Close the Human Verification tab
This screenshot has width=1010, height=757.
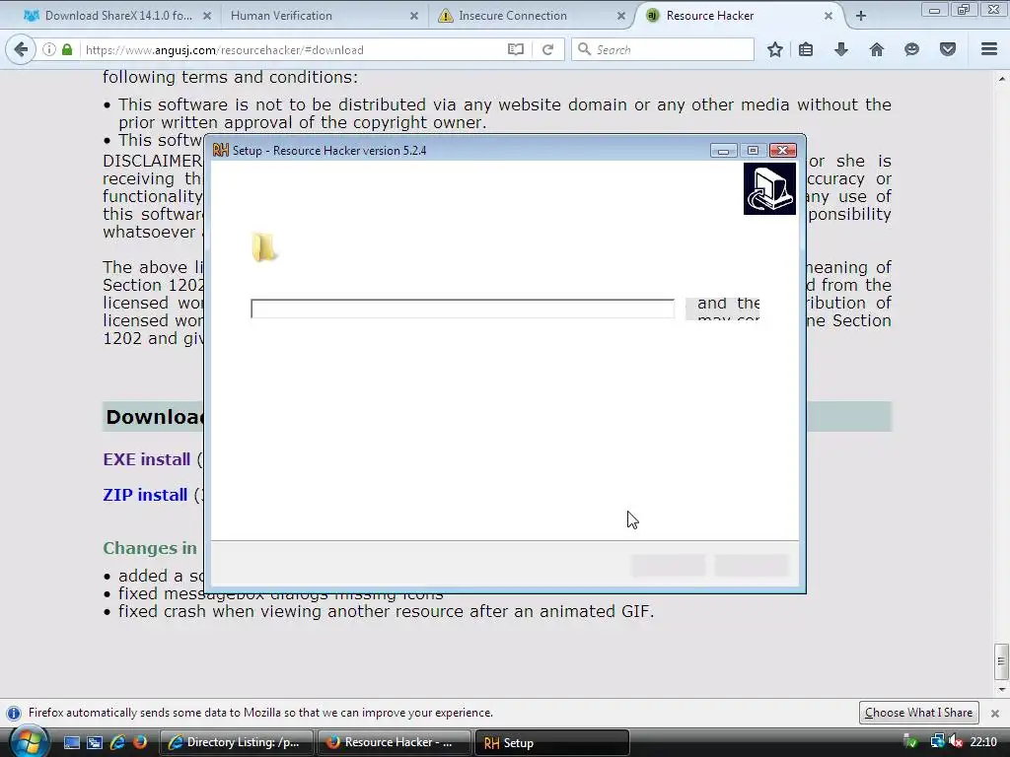(x=414, y=16)
